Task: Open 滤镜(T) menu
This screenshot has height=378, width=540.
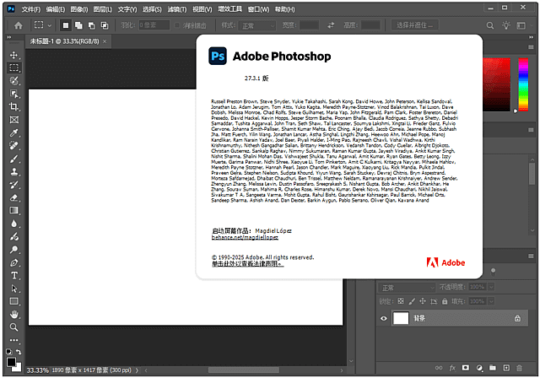Action: (177, 9)
